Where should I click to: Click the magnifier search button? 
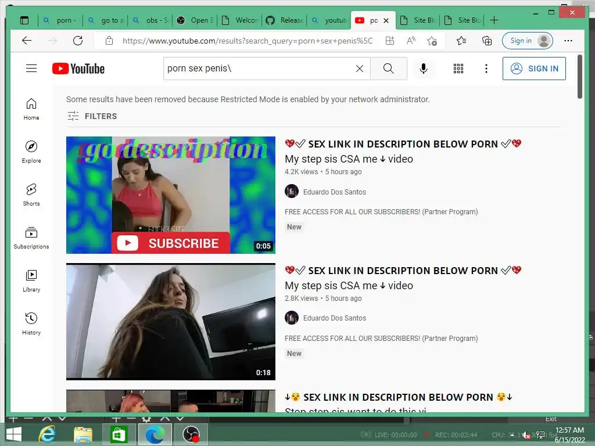tap(389, 69)
